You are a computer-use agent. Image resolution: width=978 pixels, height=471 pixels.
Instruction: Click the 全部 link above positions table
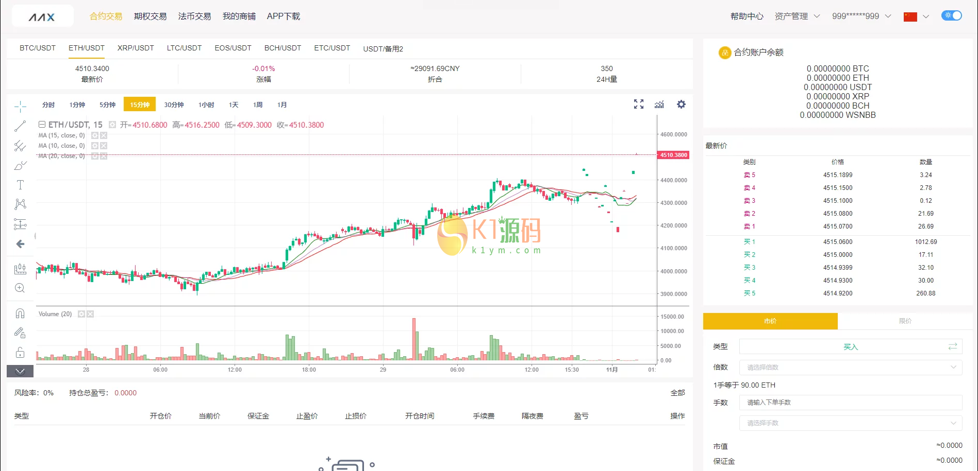pyautogui.click(x=678, y=393)
